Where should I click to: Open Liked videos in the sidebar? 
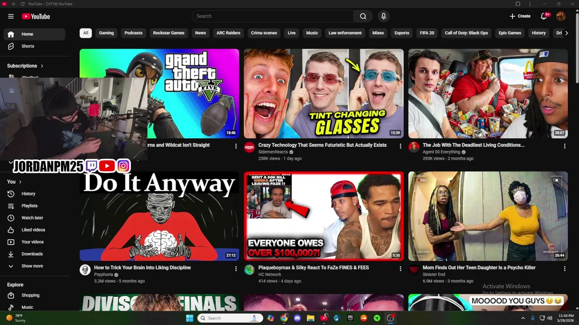[x=34, y=230]
